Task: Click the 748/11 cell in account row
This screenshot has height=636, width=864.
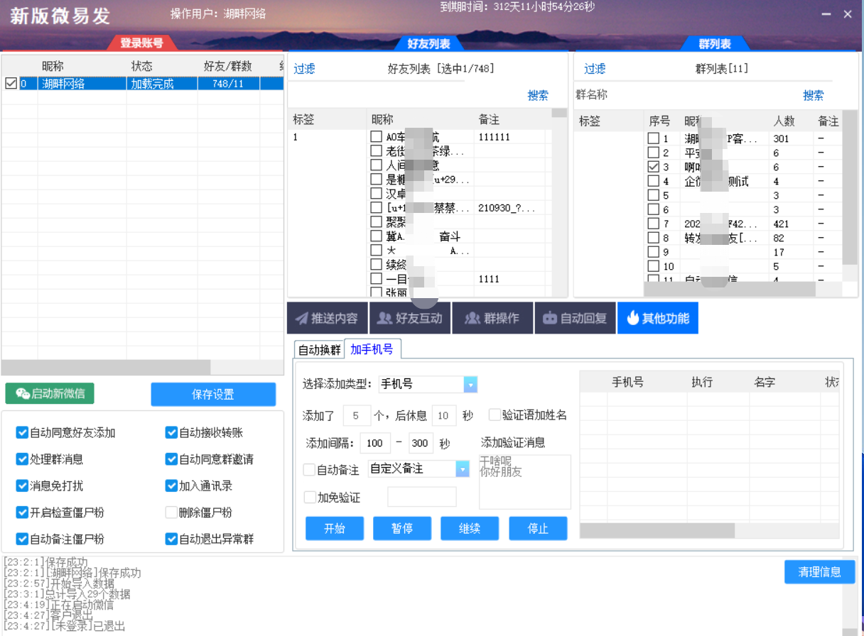Action: (228, 84)
